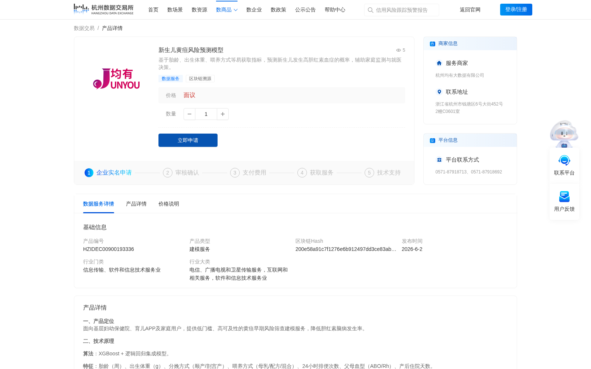Click the 数据交易 breadcrumb link
This screenshot has width=591, height=369.
click(x=84, y=28)
